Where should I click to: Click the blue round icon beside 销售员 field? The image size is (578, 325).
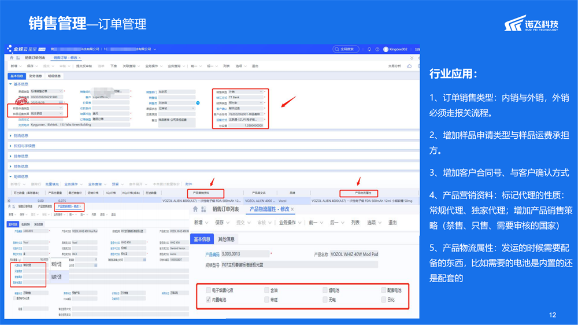[198, 103]
